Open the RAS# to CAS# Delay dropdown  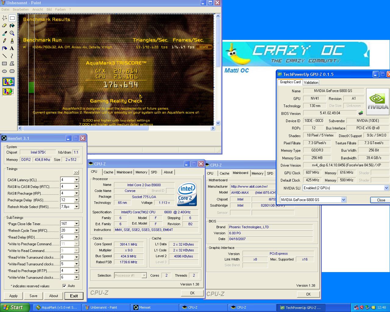[76, 186]
